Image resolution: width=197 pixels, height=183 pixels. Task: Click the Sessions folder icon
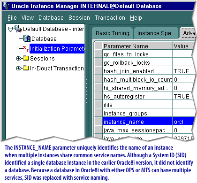[x=26, y=58]
